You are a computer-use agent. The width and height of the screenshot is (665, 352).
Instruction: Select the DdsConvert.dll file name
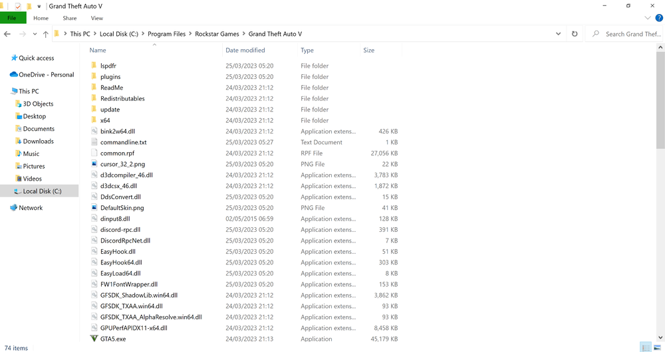[120, 197]
